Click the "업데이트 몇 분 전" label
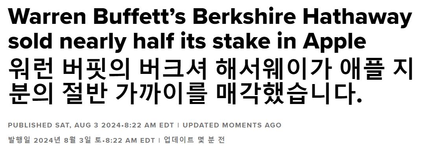Screen dimensions: 427x147 pos(195,140)
